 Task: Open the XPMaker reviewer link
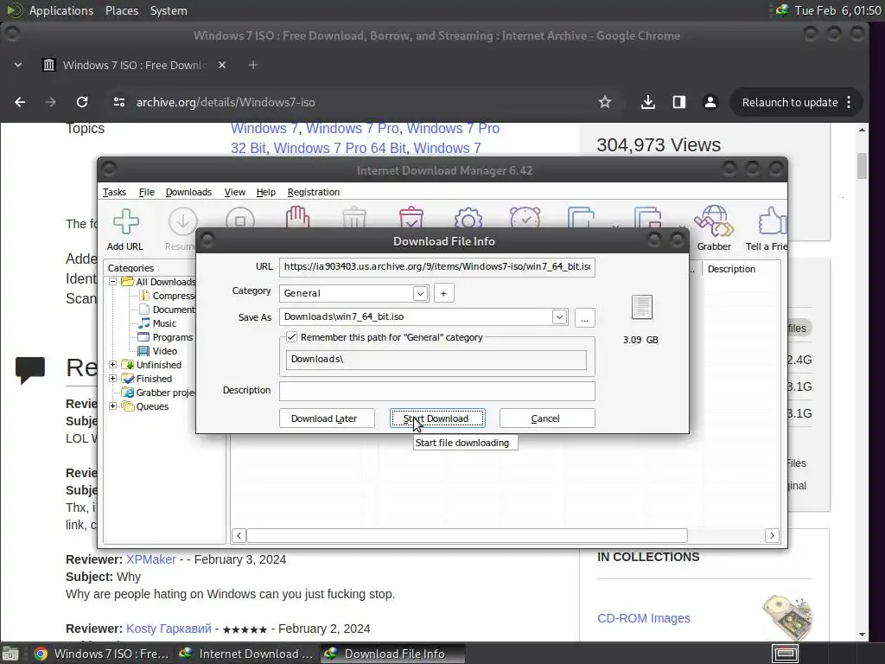pos(151,559)
